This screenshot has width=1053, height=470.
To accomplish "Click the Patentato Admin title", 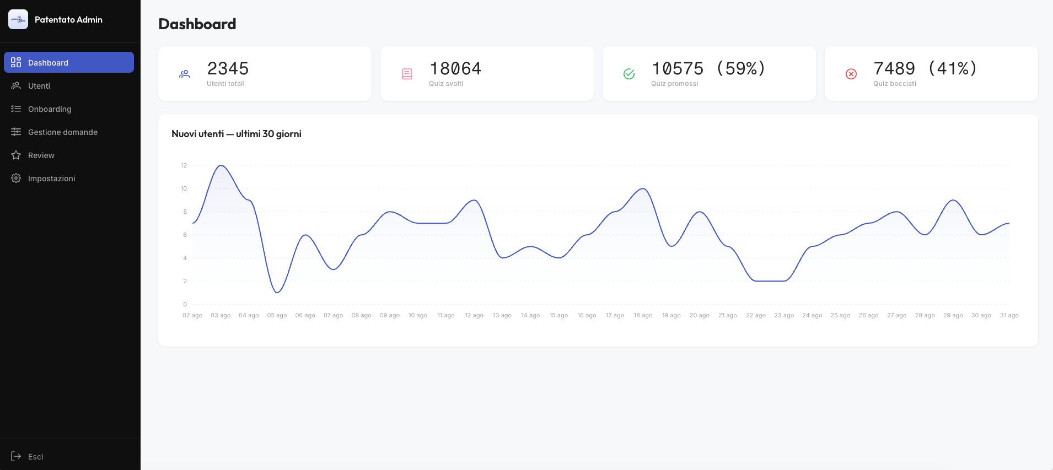I will 68,19.
